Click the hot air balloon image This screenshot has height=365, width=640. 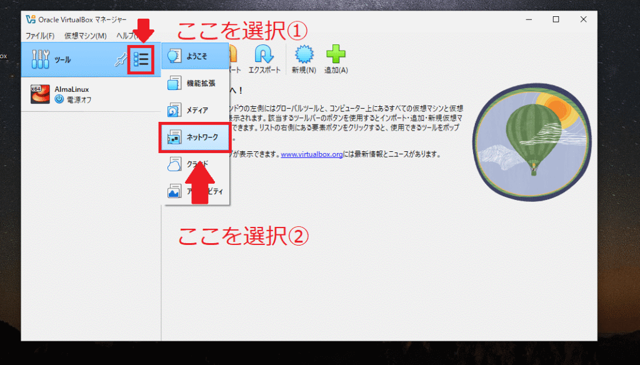tap(532, 142)
